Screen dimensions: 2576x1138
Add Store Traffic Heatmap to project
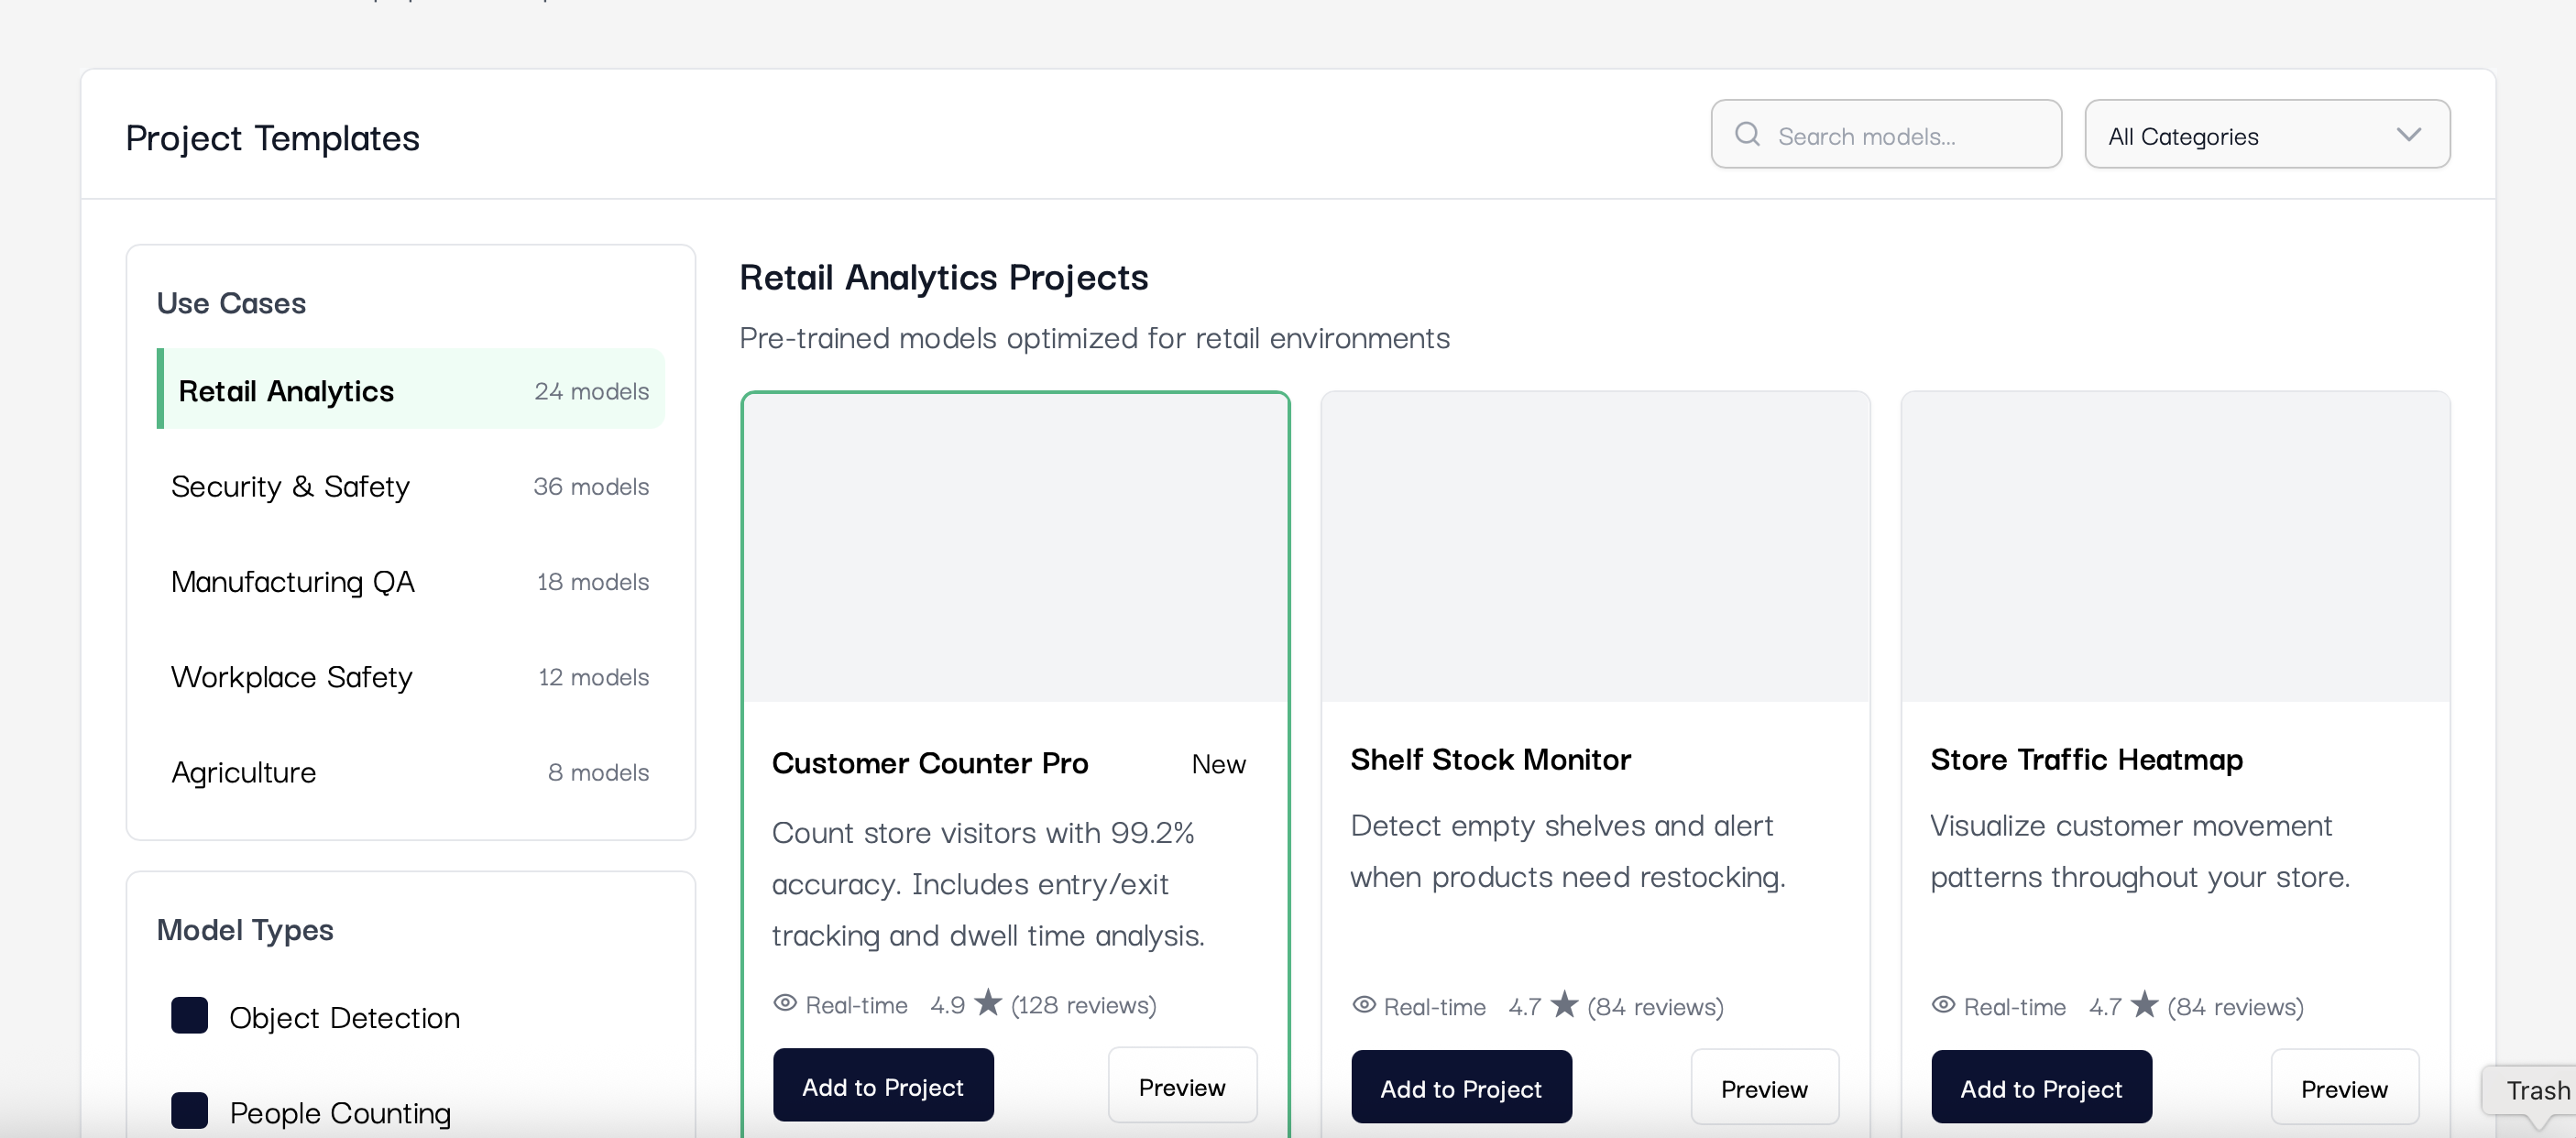[x=2041, y=1088]
